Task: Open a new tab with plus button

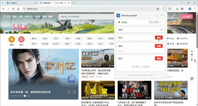Action: click(x=74, y=3)
